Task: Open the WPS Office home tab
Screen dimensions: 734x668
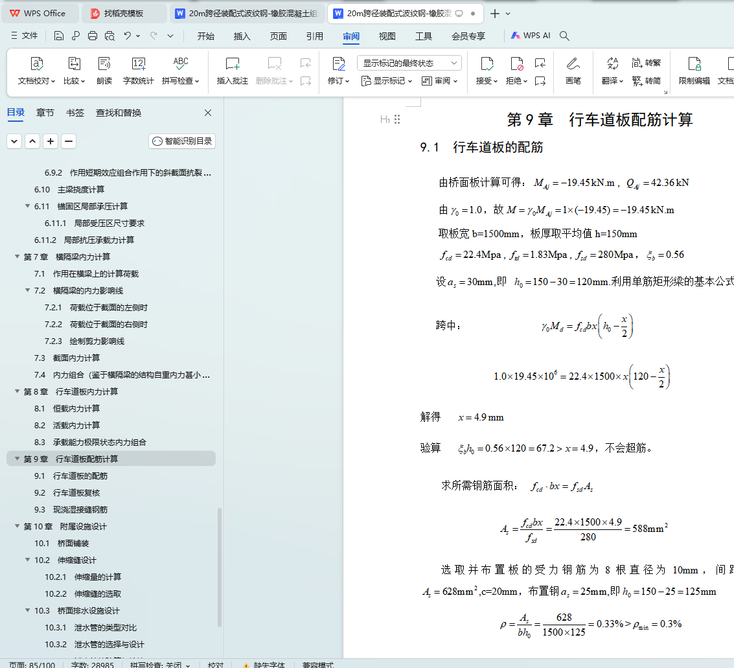Action: (40, 14)
